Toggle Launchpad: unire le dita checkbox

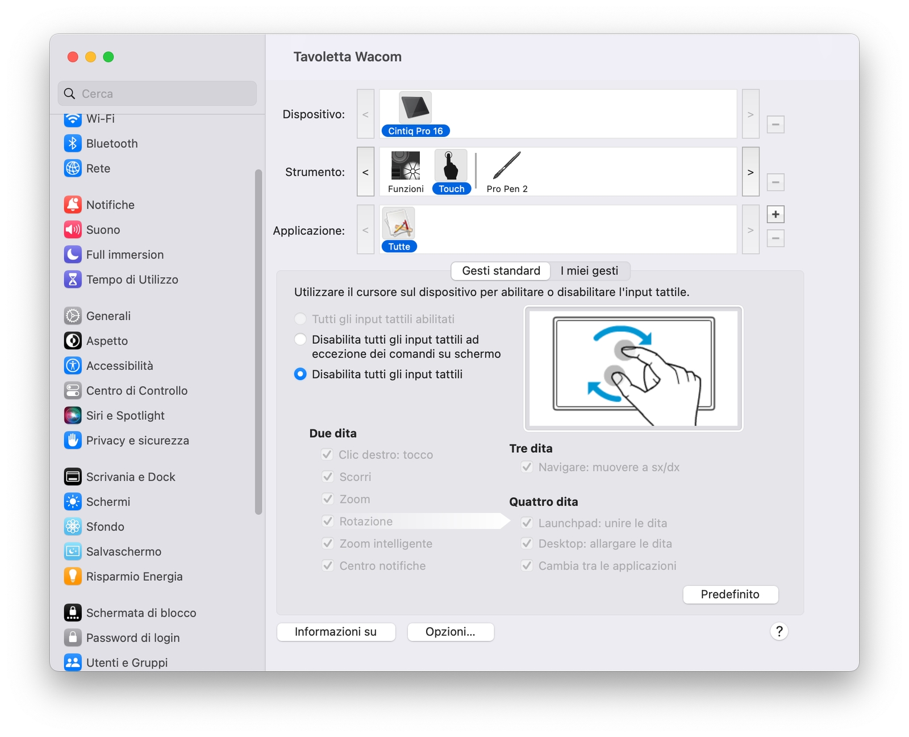[x=527, y=523]
